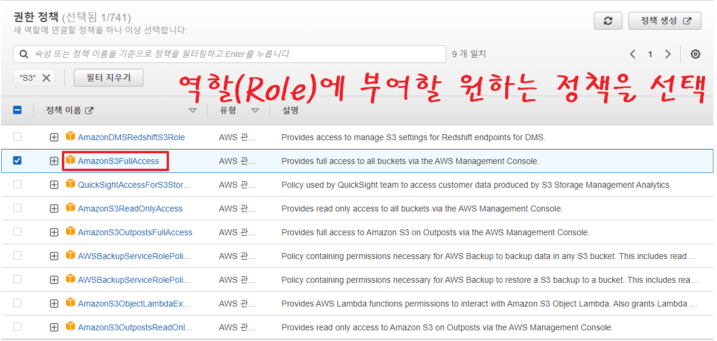Open the AmazonDMSRedshiftS3Role link
717x341 pixels.
pyautogui.click(x=131, y=137)
